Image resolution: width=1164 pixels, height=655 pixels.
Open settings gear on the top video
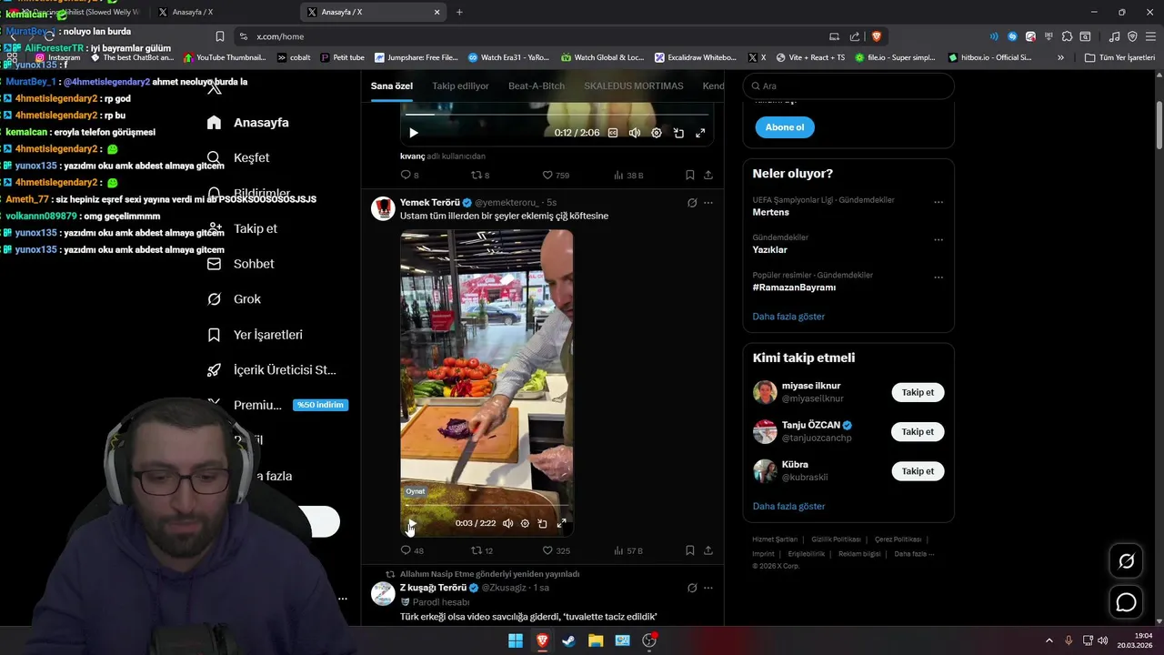(x=657, y=133)
